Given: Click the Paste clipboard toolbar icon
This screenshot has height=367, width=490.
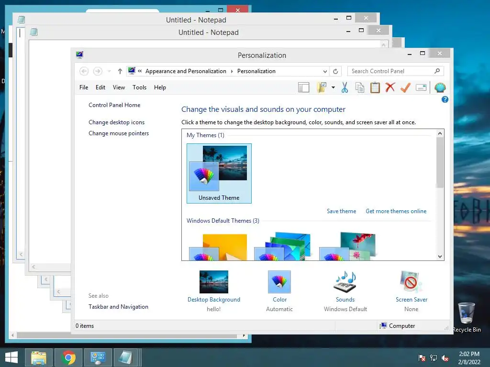Looking at the screenshot, I should 375,88.
